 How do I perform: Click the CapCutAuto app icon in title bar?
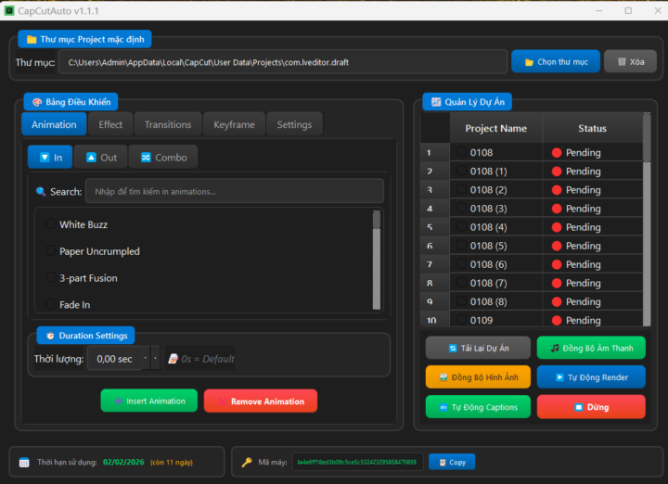pyautogui.click(x=9, y=10)
